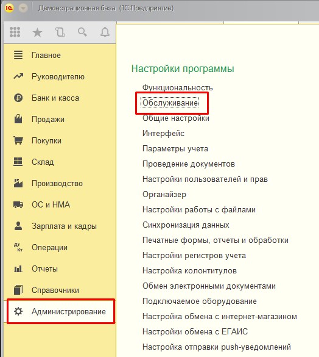The height and width of the screenshot is (357, 319).
Task: Click the Настройки программы heading
Action: [x=183, y=68]
